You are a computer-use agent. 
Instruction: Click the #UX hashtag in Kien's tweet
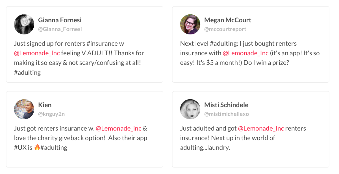(x=20, y=147)
